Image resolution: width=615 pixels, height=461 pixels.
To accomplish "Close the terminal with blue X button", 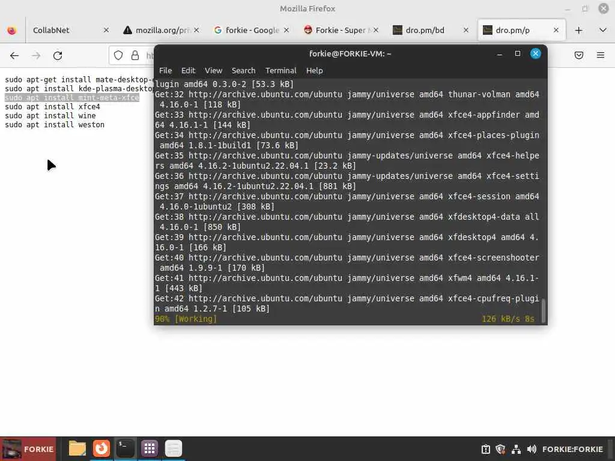I will coord(535,53).
